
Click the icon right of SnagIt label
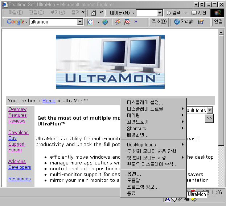tap(201, 22)
